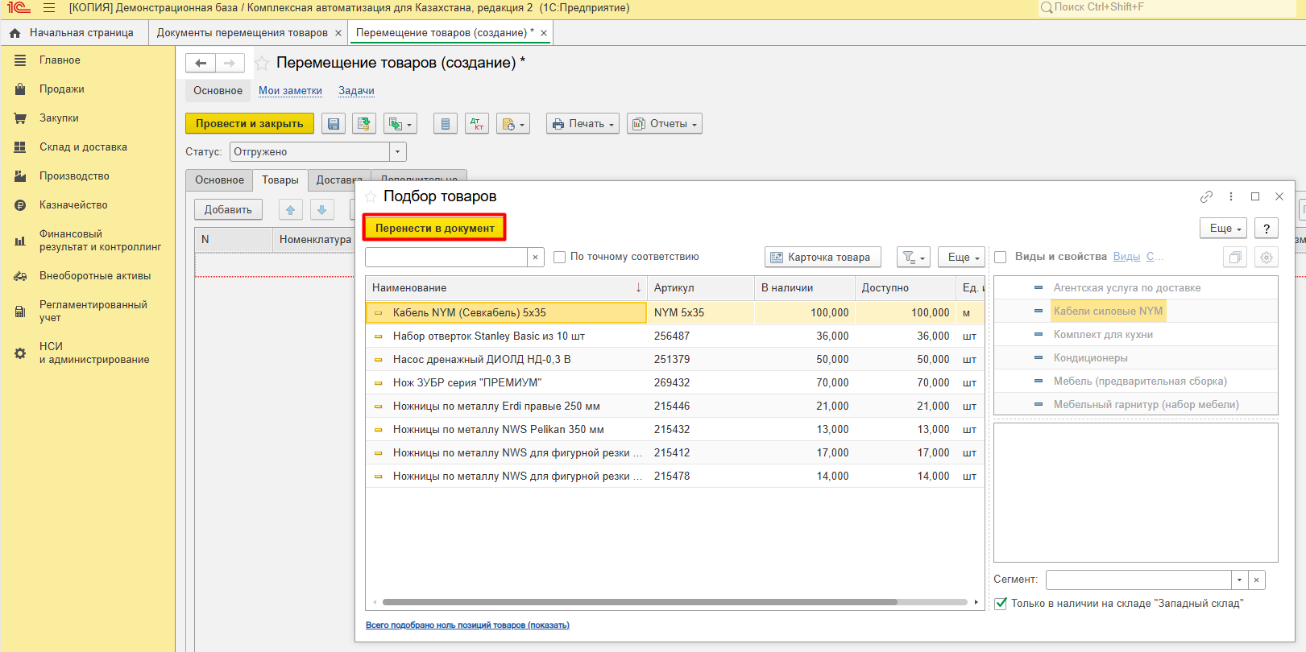Click the horizontal scrollbar of the product list

639,602
